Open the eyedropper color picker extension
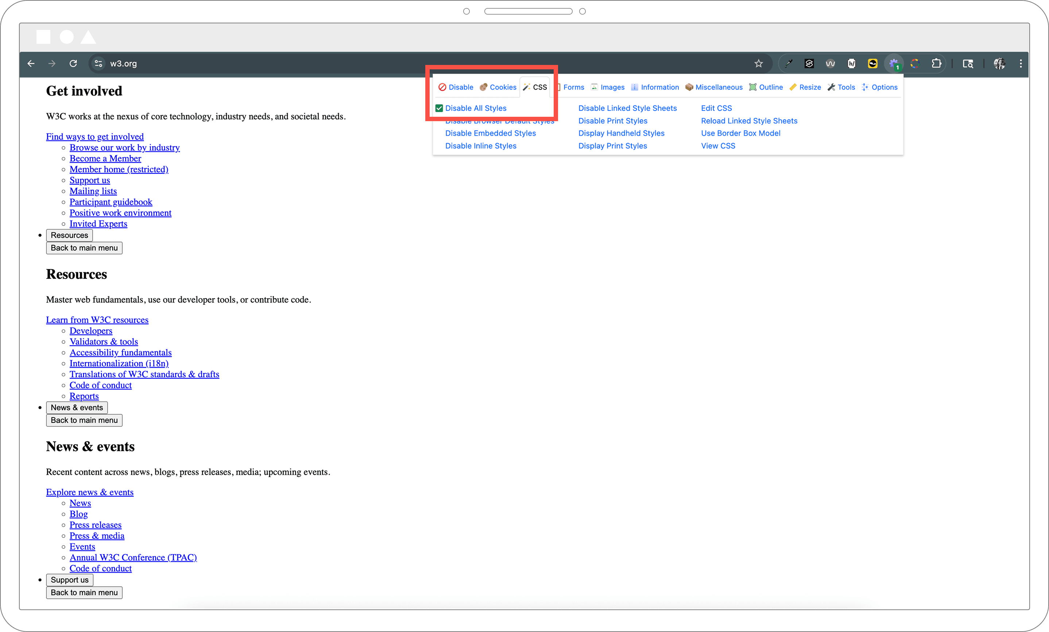The width and height of the screenshot is (1049, 632). (789, 63)
